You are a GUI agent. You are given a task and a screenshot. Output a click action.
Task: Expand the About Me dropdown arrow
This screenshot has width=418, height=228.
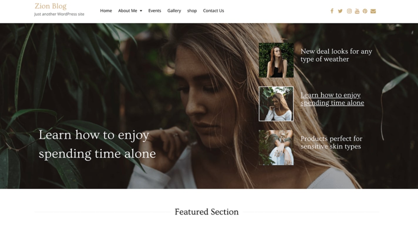[141, 11]
